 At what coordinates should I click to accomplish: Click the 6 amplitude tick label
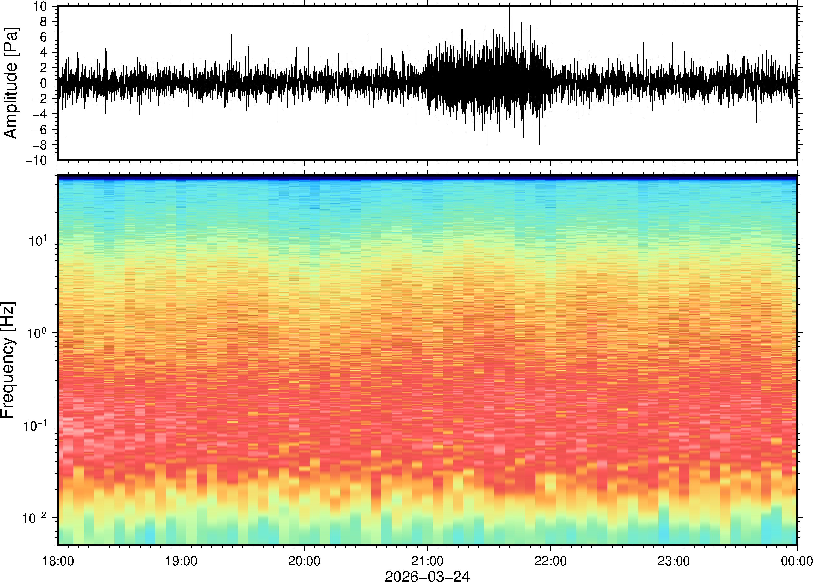(x=44, y=37)
